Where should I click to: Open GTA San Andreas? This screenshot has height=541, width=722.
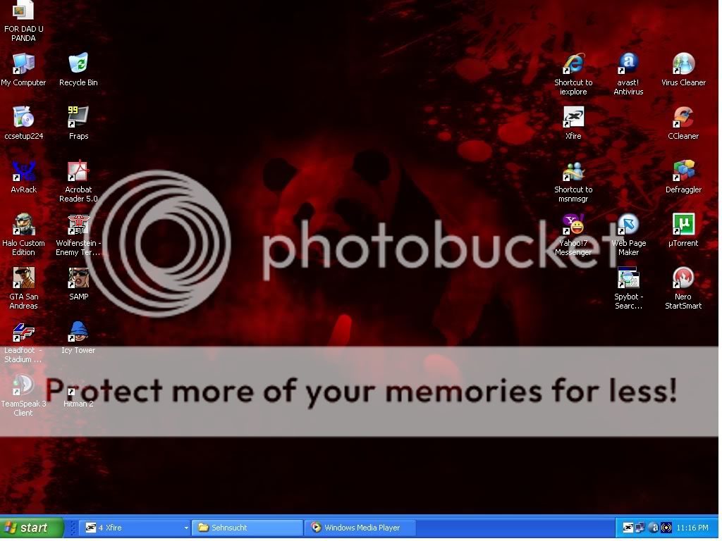tap(23, 278)
